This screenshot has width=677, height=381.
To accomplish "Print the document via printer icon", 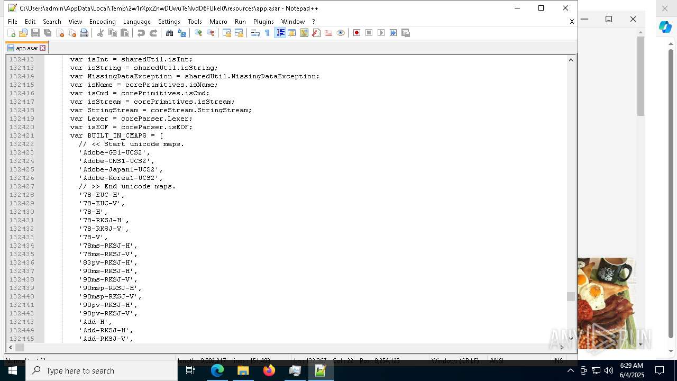I will pyautogui.click(x=84, y=33).
